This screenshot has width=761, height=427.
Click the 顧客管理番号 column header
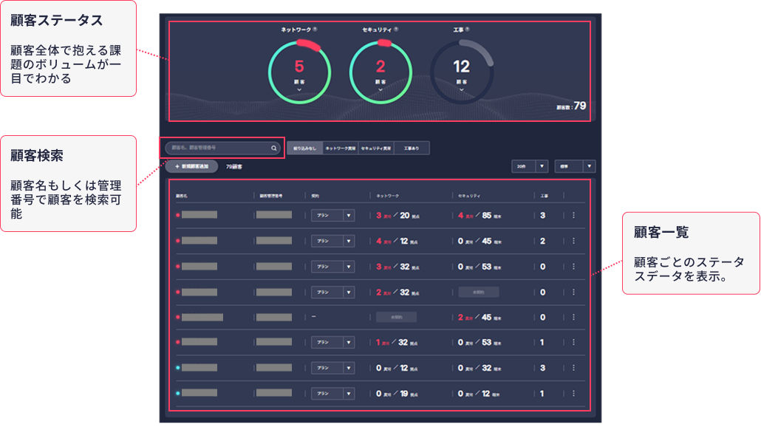[x=271, y=196]
